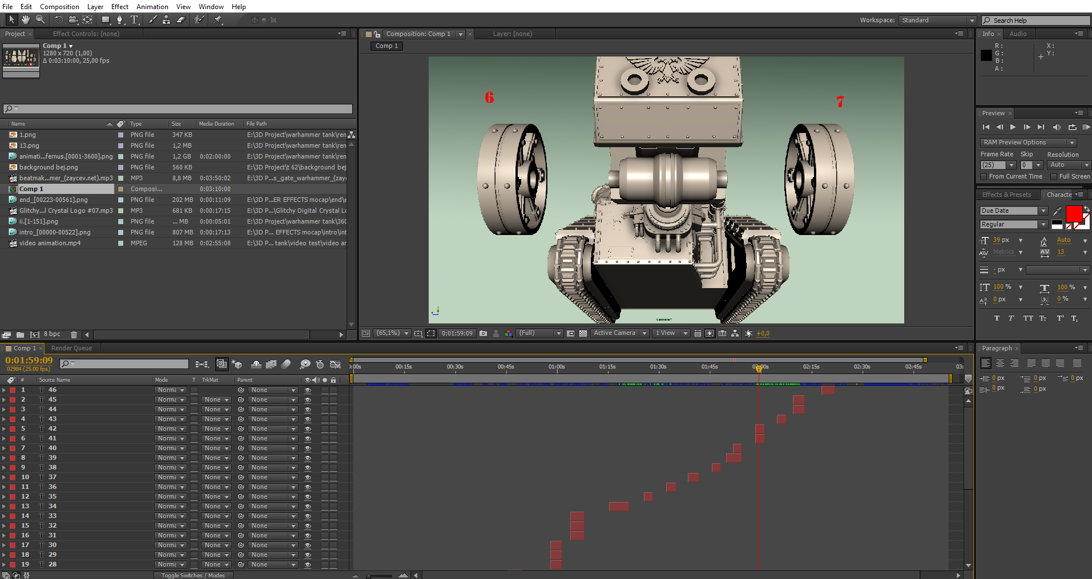Toggle transparency grid in the Composition panel

coord(583,333)
